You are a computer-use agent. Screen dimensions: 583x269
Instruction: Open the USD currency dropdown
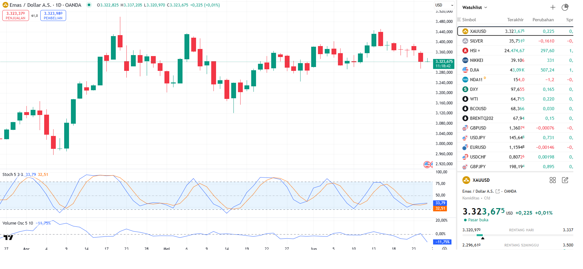444,5
